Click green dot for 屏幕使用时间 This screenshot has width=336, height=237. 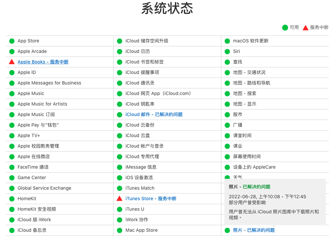coord(227,157)
